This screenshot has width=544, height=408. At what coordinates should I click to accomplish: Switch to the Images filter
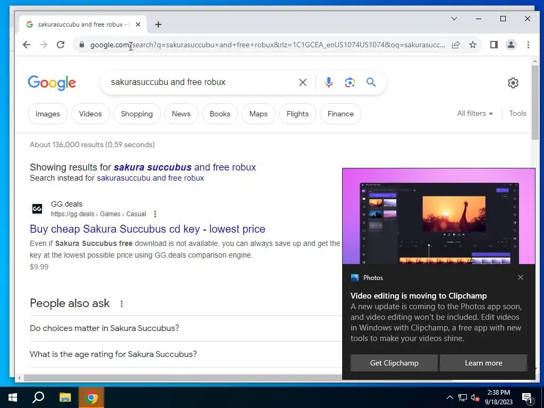pos(47,114)
